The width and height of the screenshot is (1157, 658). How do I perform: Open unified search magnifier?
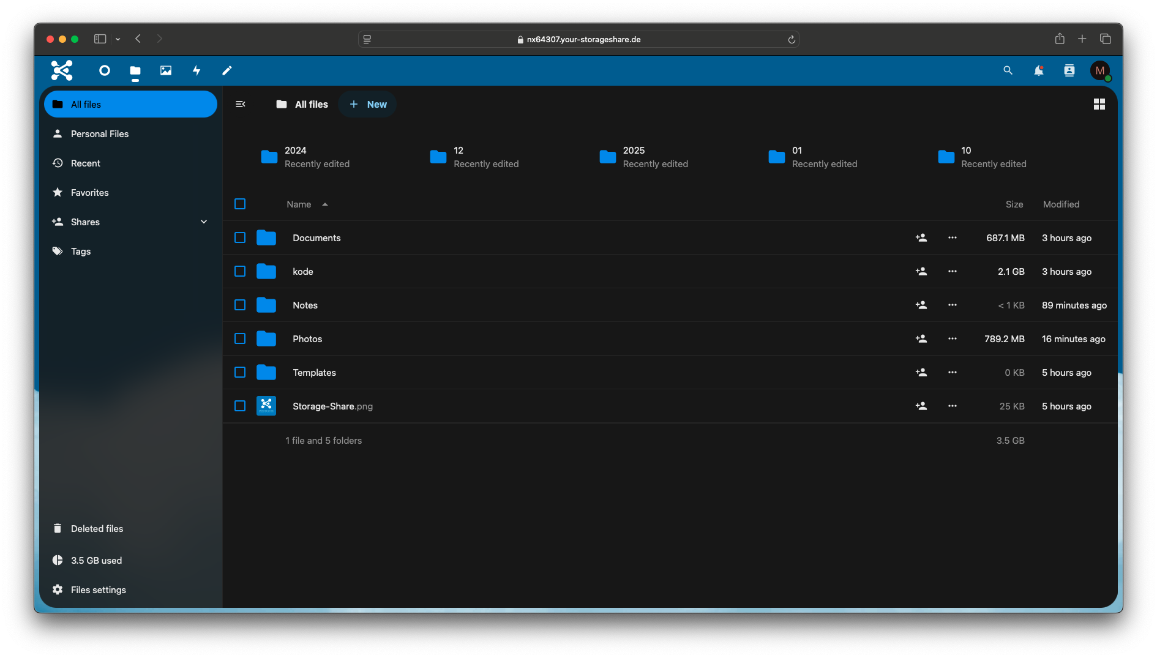1008,70
